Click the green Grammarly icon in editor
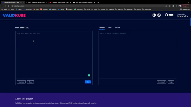Image resolution: width=191 pixels, height=107 pixels. click(x=89, y=75)
